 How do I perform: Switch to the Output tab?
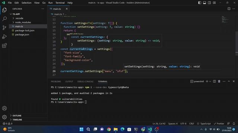tap(69, 81)
